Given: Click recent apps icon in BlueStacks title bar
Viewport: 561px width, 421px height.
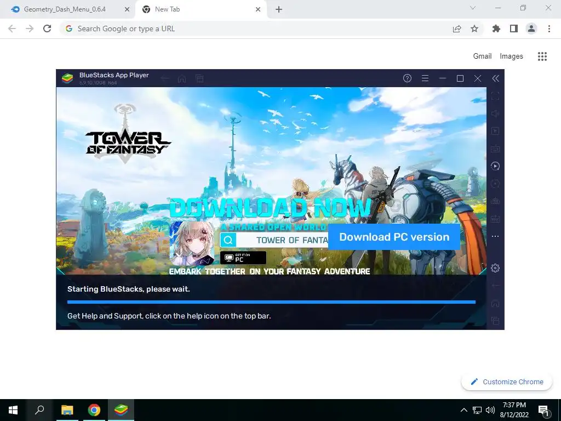Looking at the screenshot, I should [x=199, y=78].
